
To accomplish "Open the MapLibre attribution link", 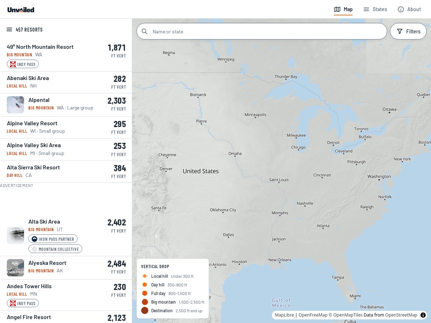I will [x=284, y=315].
